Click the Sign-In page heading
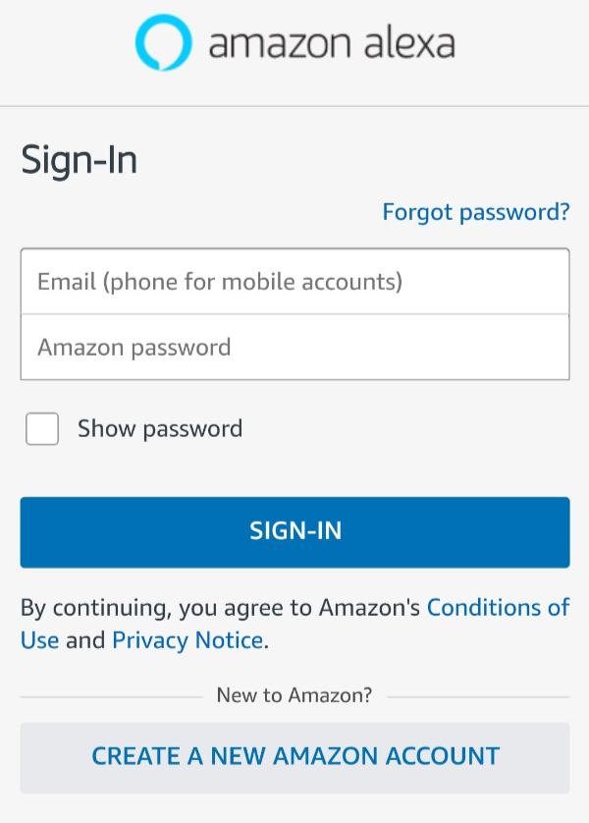Viewport: 589px width, 823px height. coord(79,160)
